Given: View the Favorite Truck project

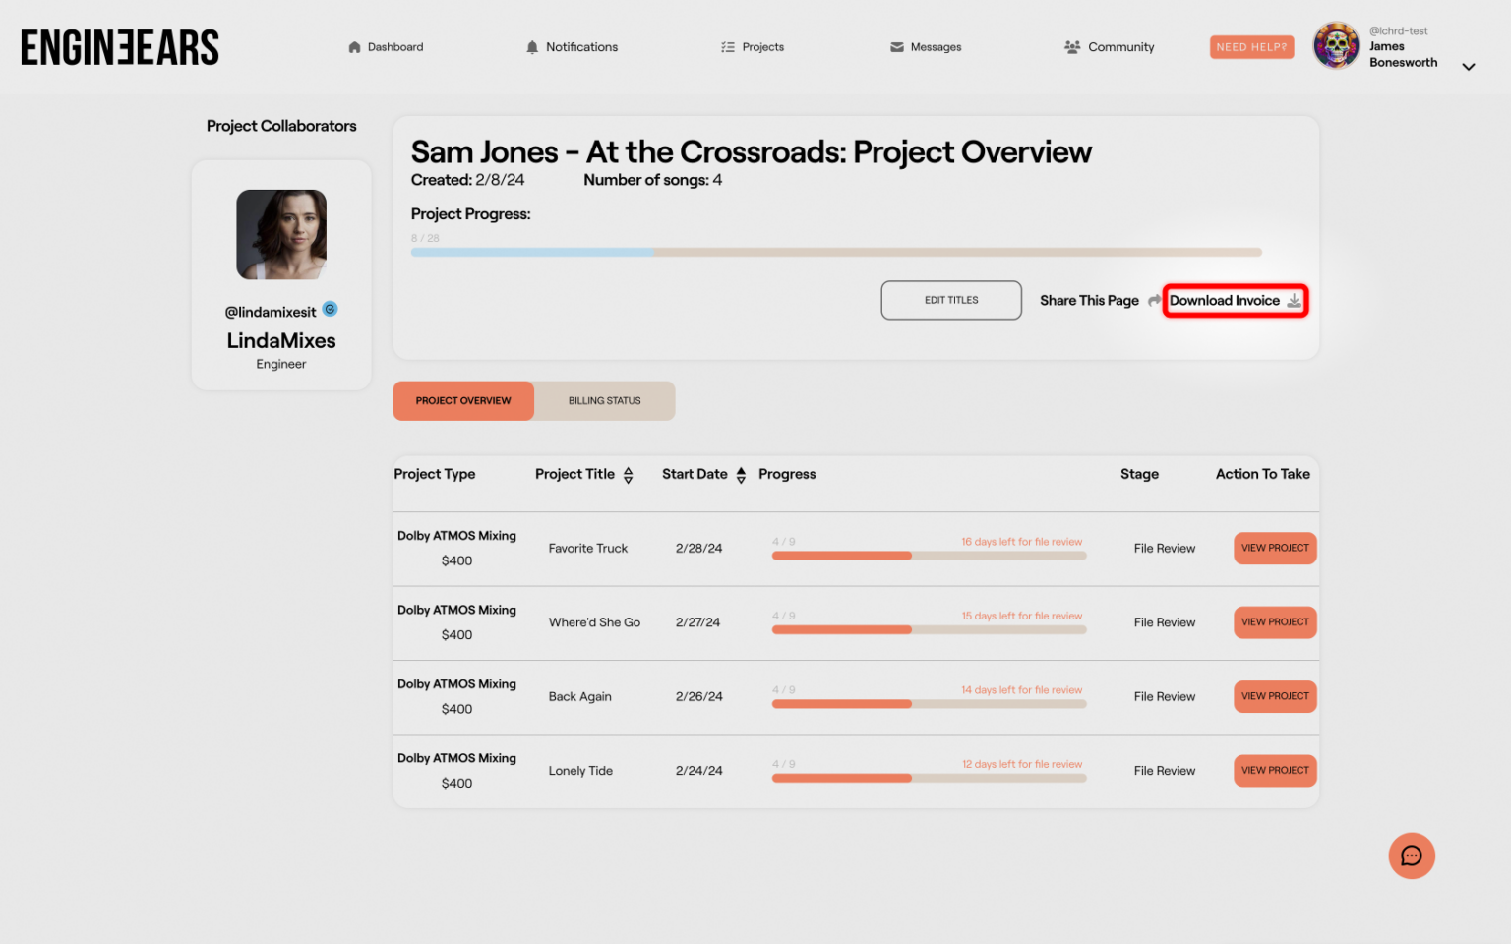Looking at the screenshot, I should [x=1275, y=549].
